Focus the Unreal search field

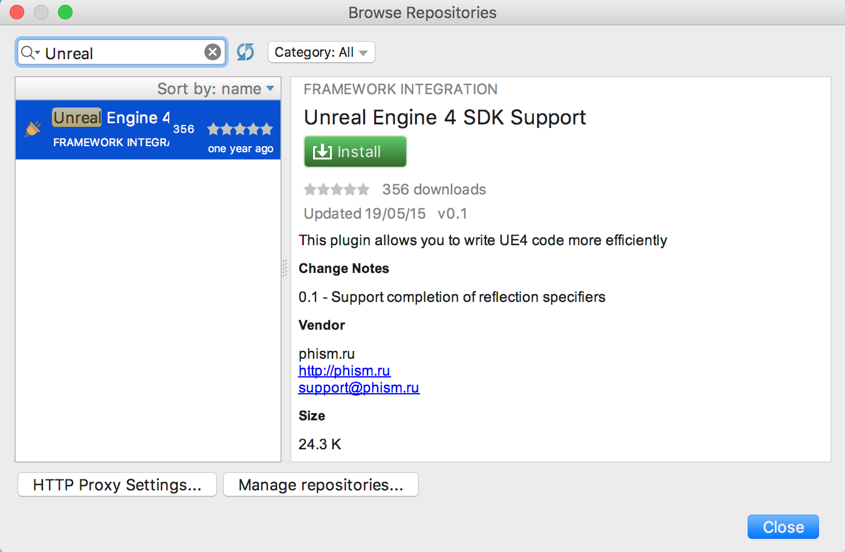point(121,53)
